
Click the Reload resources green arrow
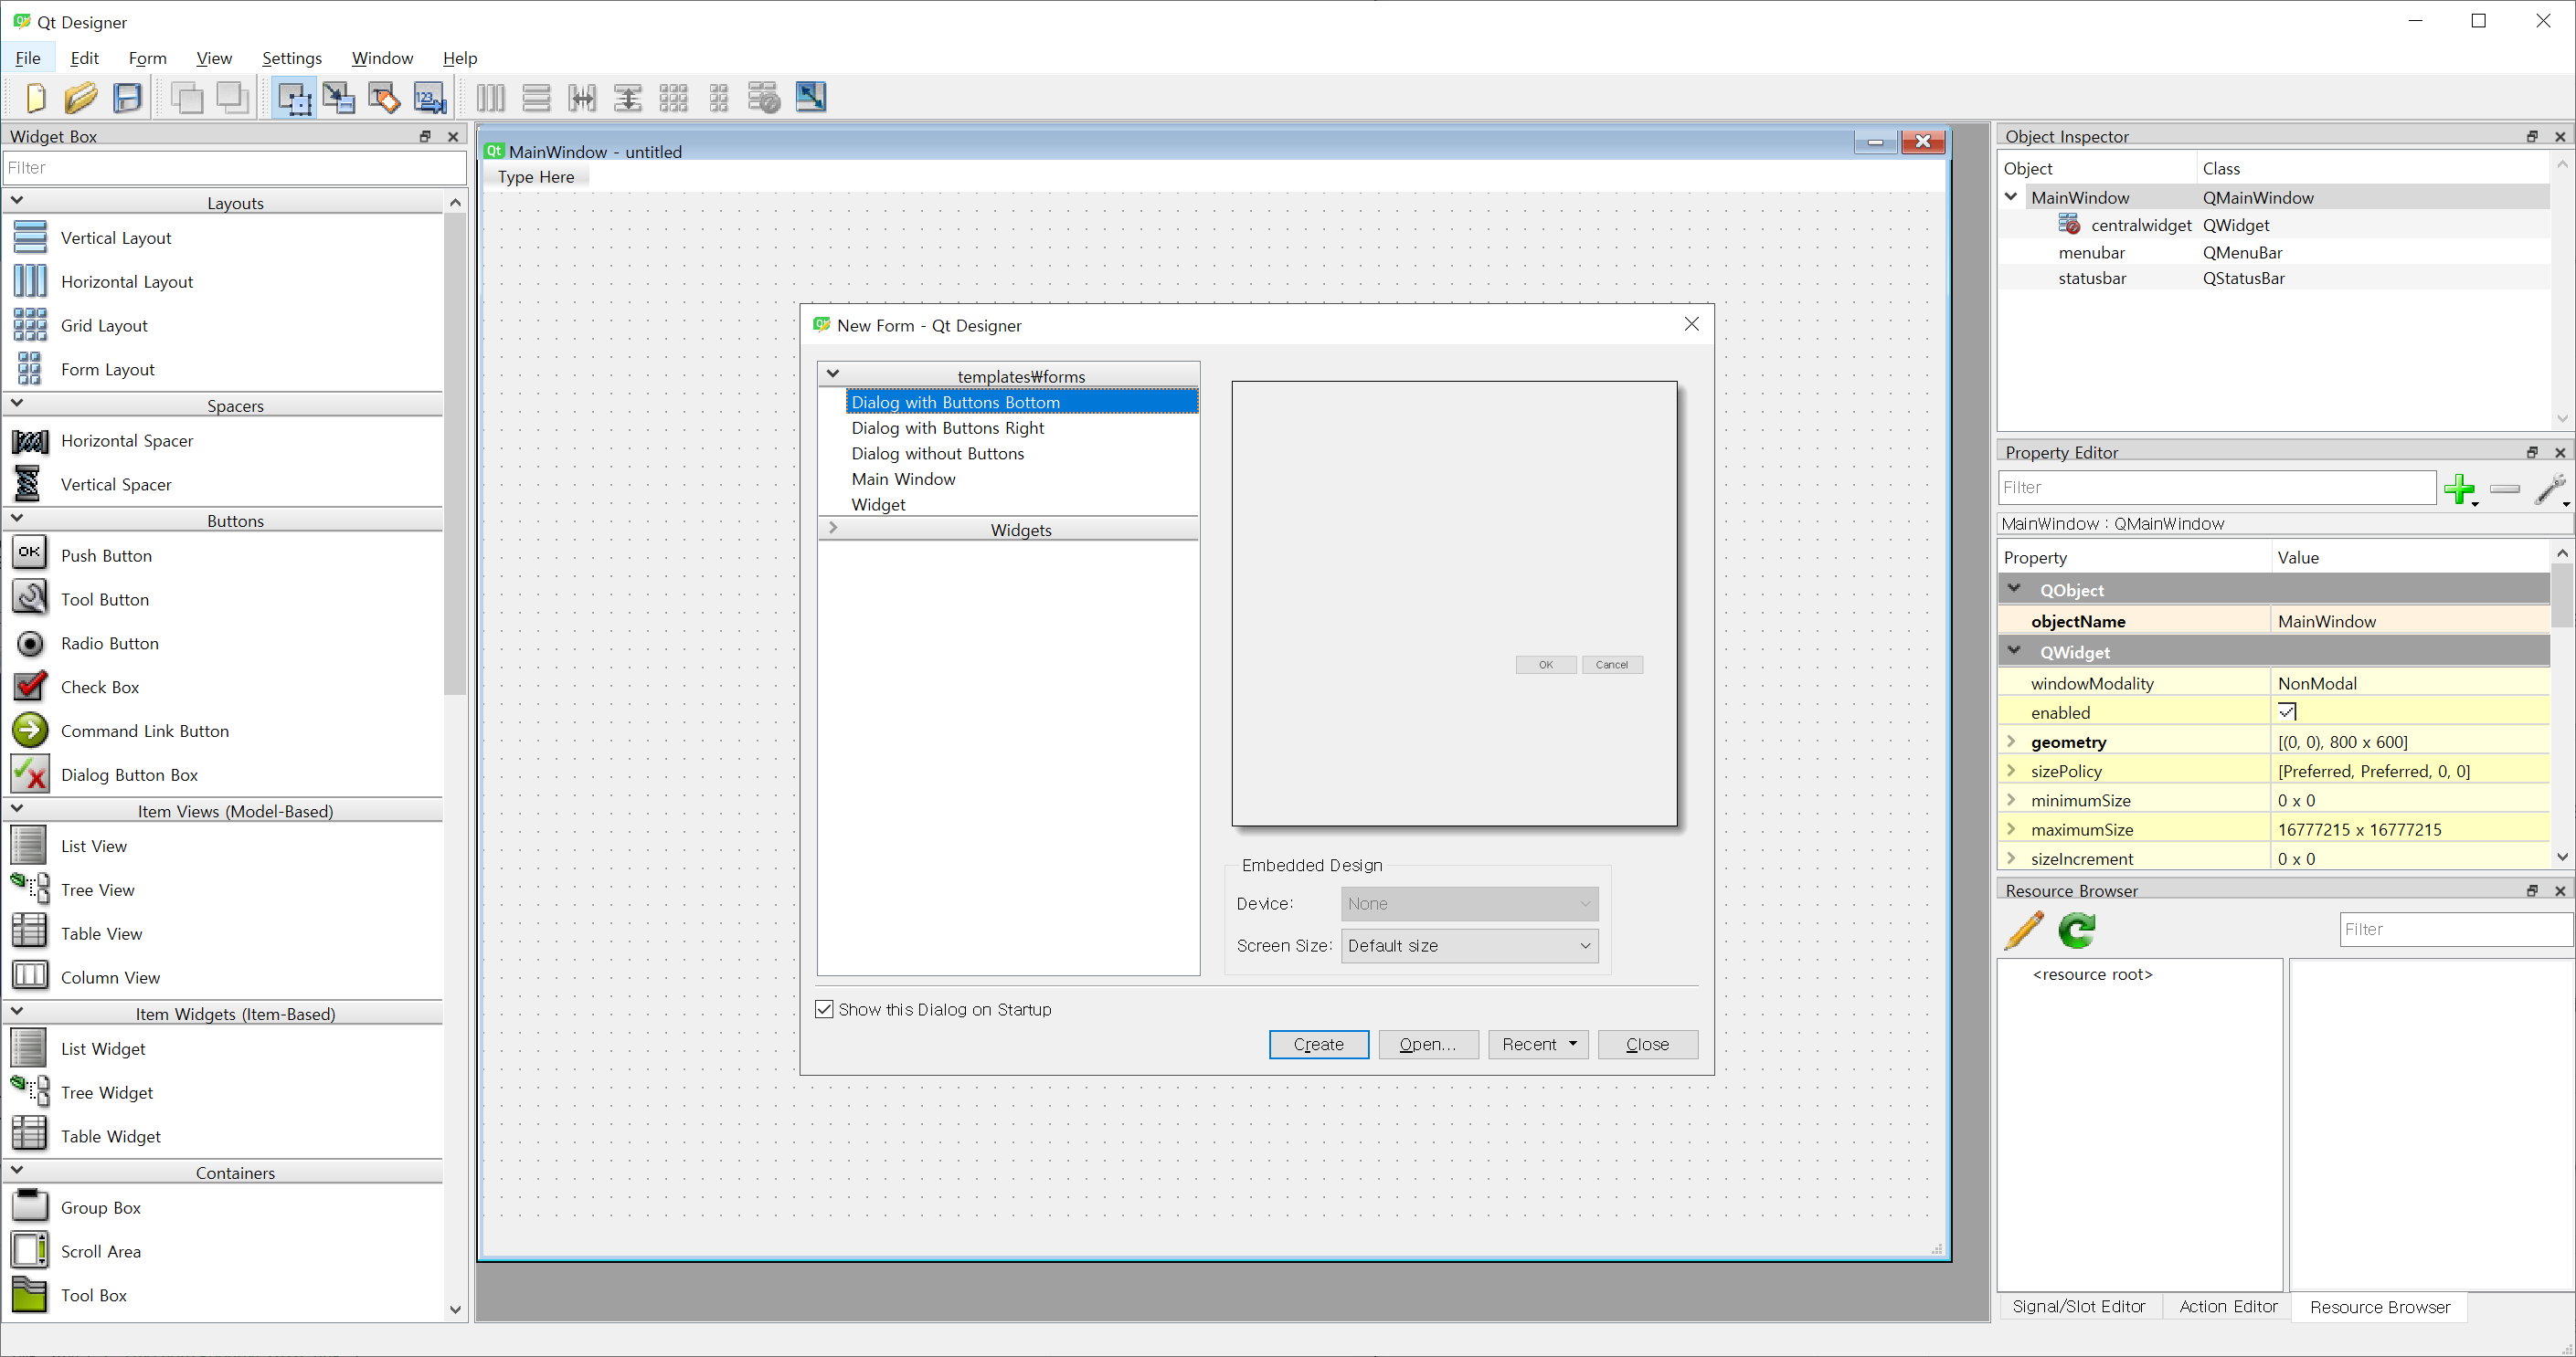click(2077, 931)
